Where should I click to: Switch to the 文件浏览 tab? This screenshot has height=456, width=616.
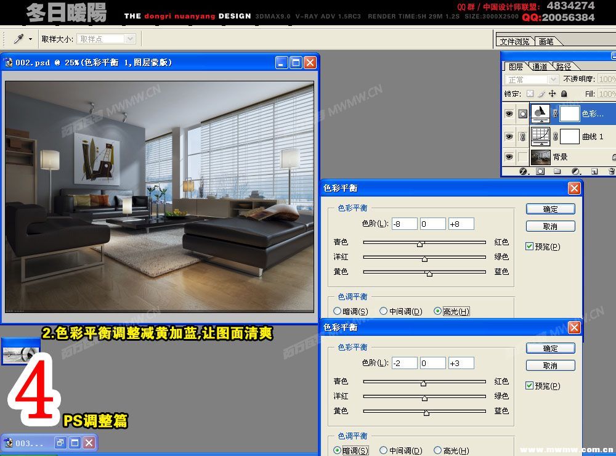click(514, 41)
